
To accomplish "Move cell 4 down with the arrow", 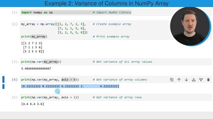I will pyautogui.click(x=186, y=80).
